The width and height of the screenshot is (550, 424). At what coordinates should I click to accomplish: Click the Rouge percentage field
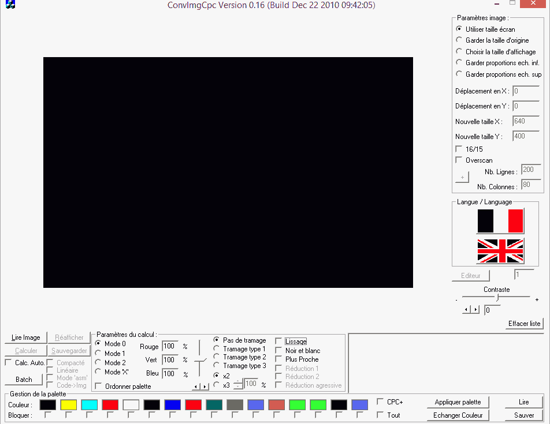170,346
